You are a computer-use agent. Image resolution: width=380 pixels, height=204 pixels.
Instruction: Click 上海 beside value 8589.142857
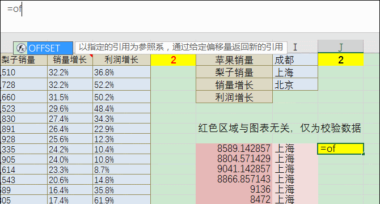295,148
